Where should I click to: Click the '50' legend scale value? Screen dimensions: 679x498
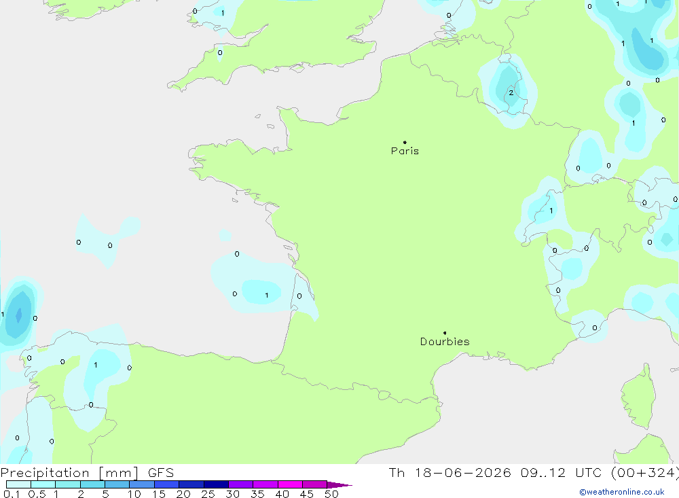coord(331,494)
